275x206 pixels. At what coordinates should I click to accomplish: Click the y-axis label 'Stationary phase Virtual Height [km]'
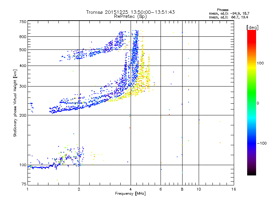click(x=15, y=103)
